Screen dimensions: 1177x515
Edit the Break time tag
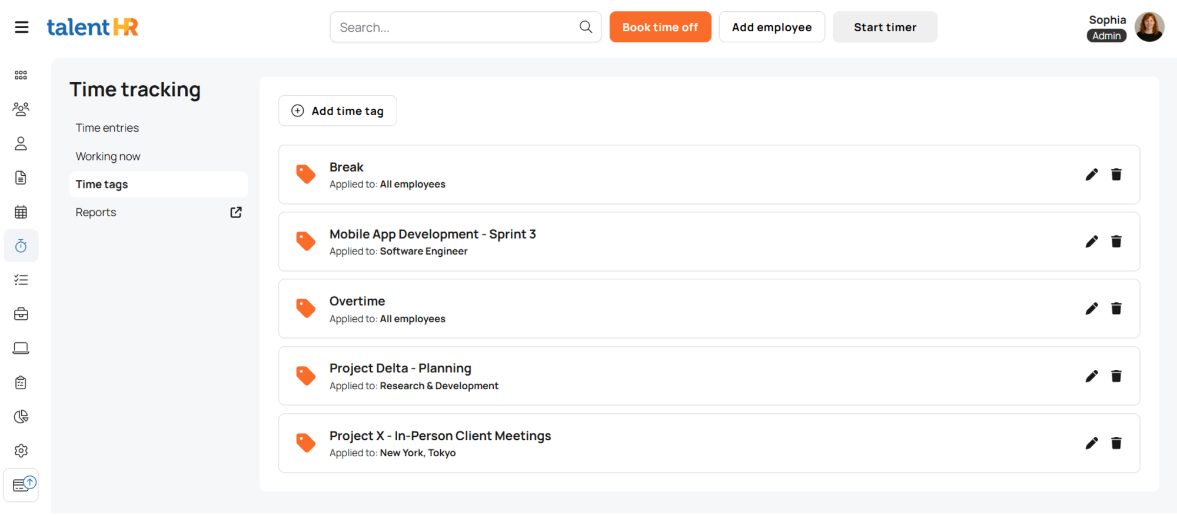click(1092, 175)
